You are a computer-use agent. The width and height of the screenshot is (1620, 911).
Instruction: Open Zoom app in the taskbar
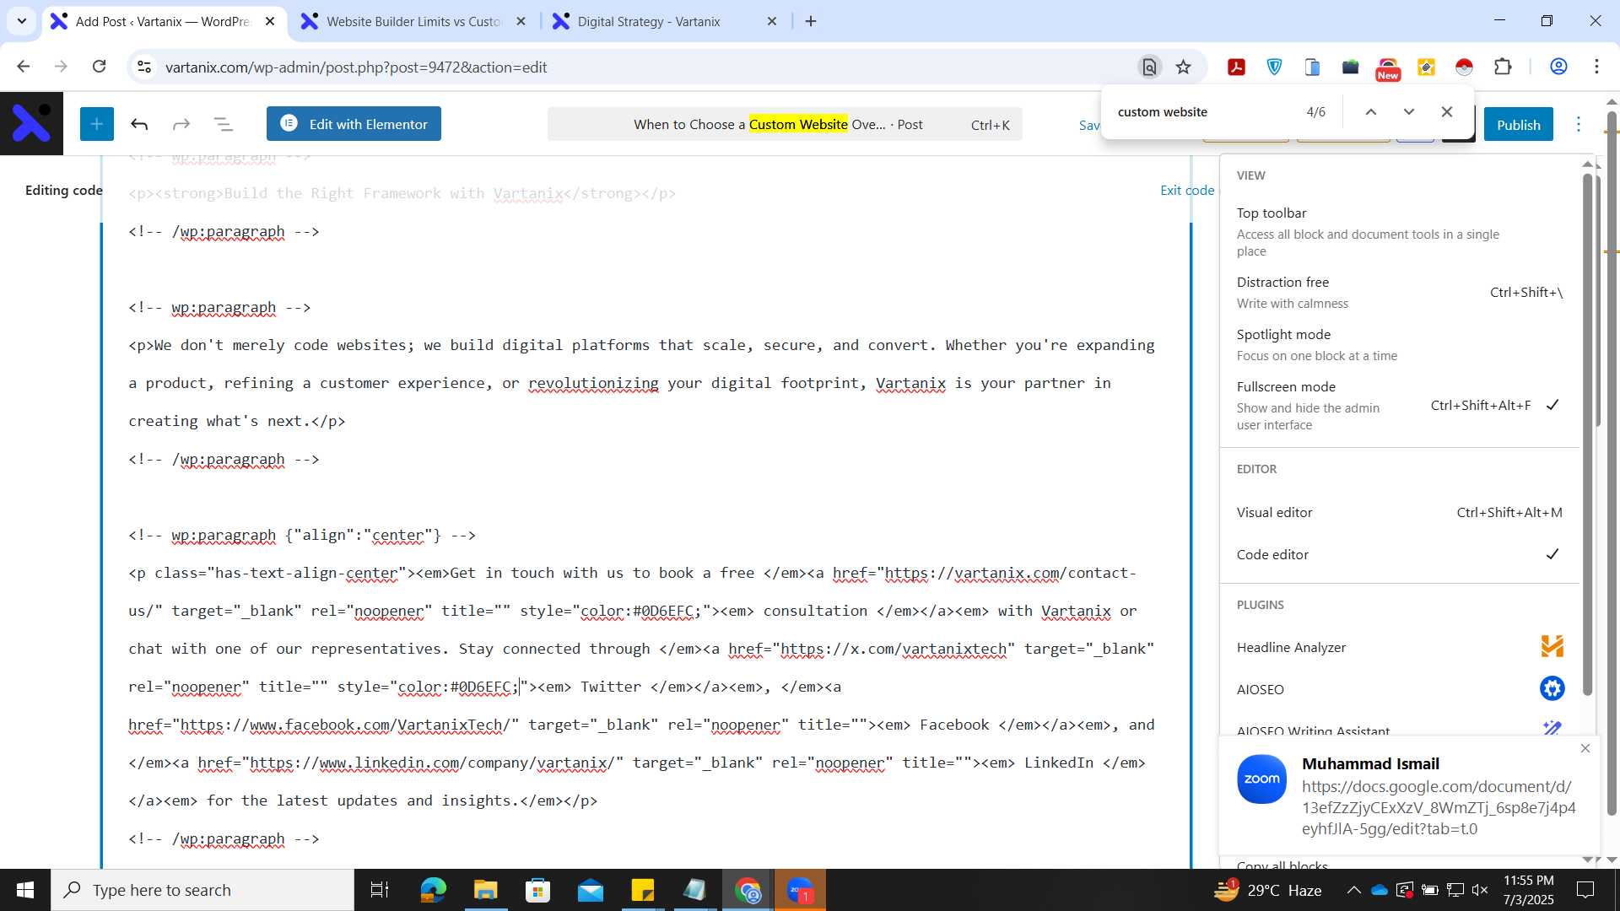click(x=800, y=890)
